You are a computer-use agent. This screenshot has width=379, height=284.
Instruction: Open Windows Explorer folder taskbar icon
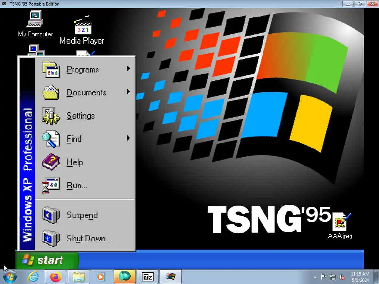[x=79, y=277]
